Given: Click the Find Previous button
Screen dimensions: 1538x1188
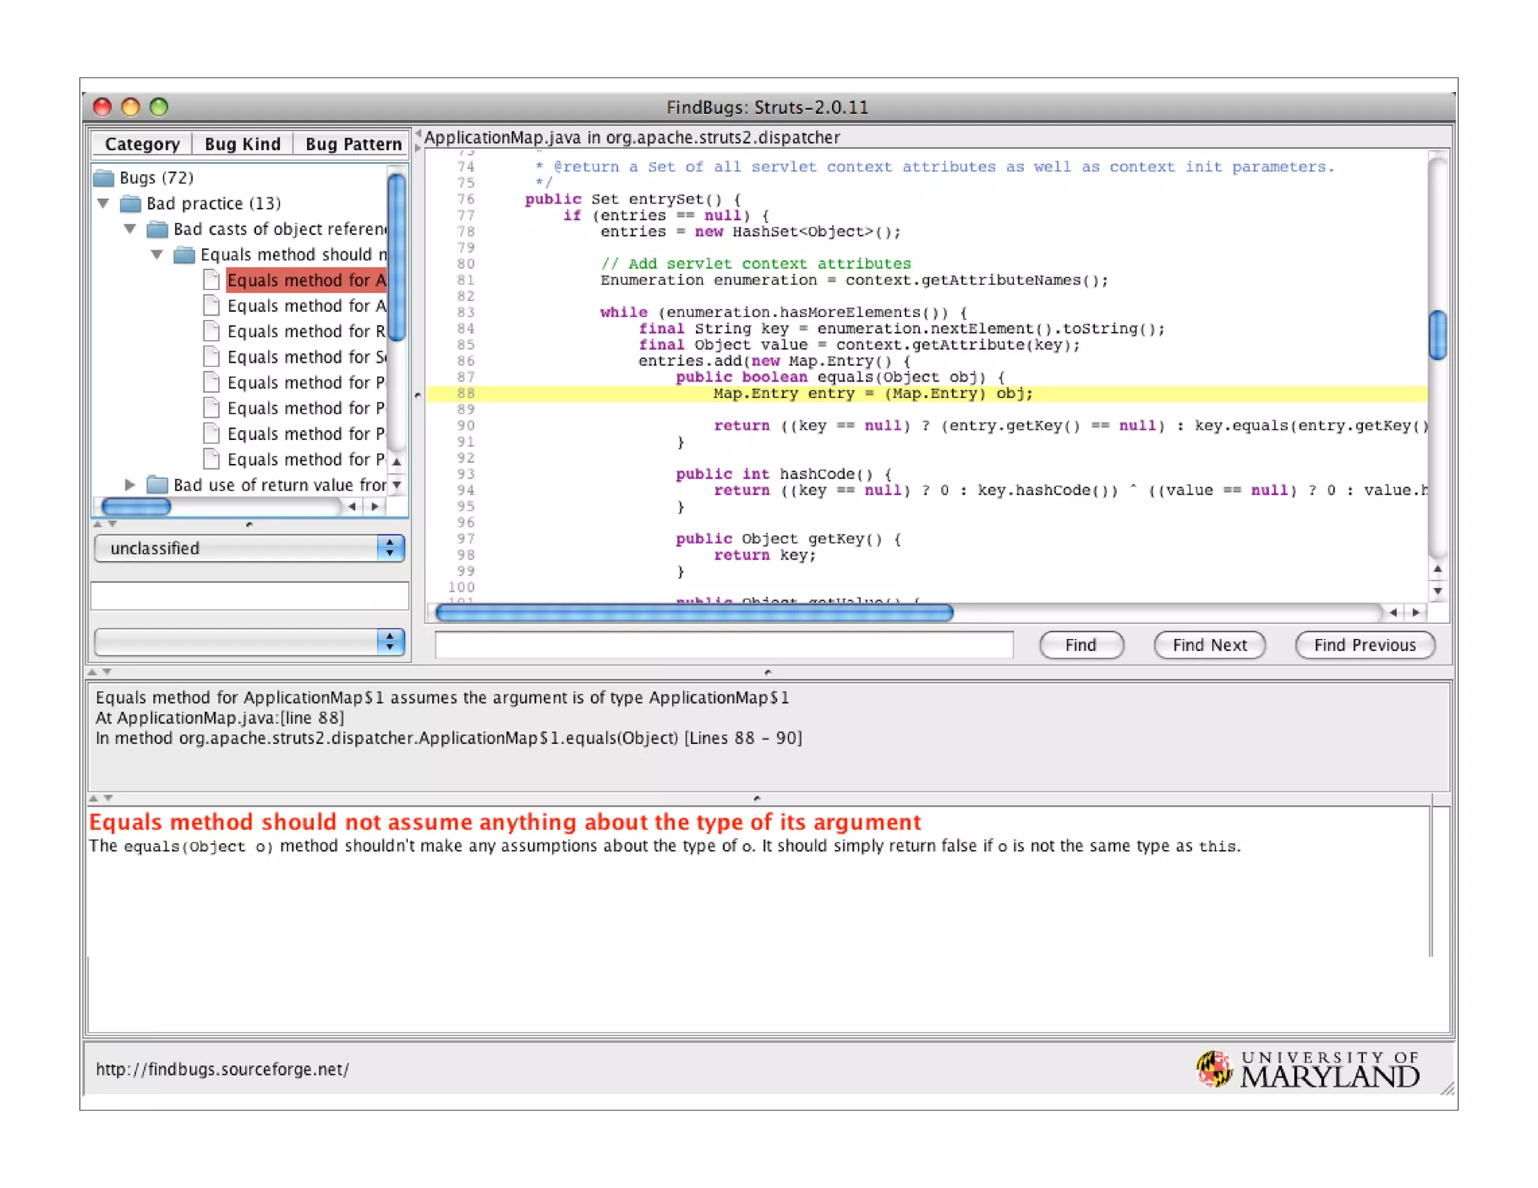Looking at the screenshot, I should [x=1365, y=645].
